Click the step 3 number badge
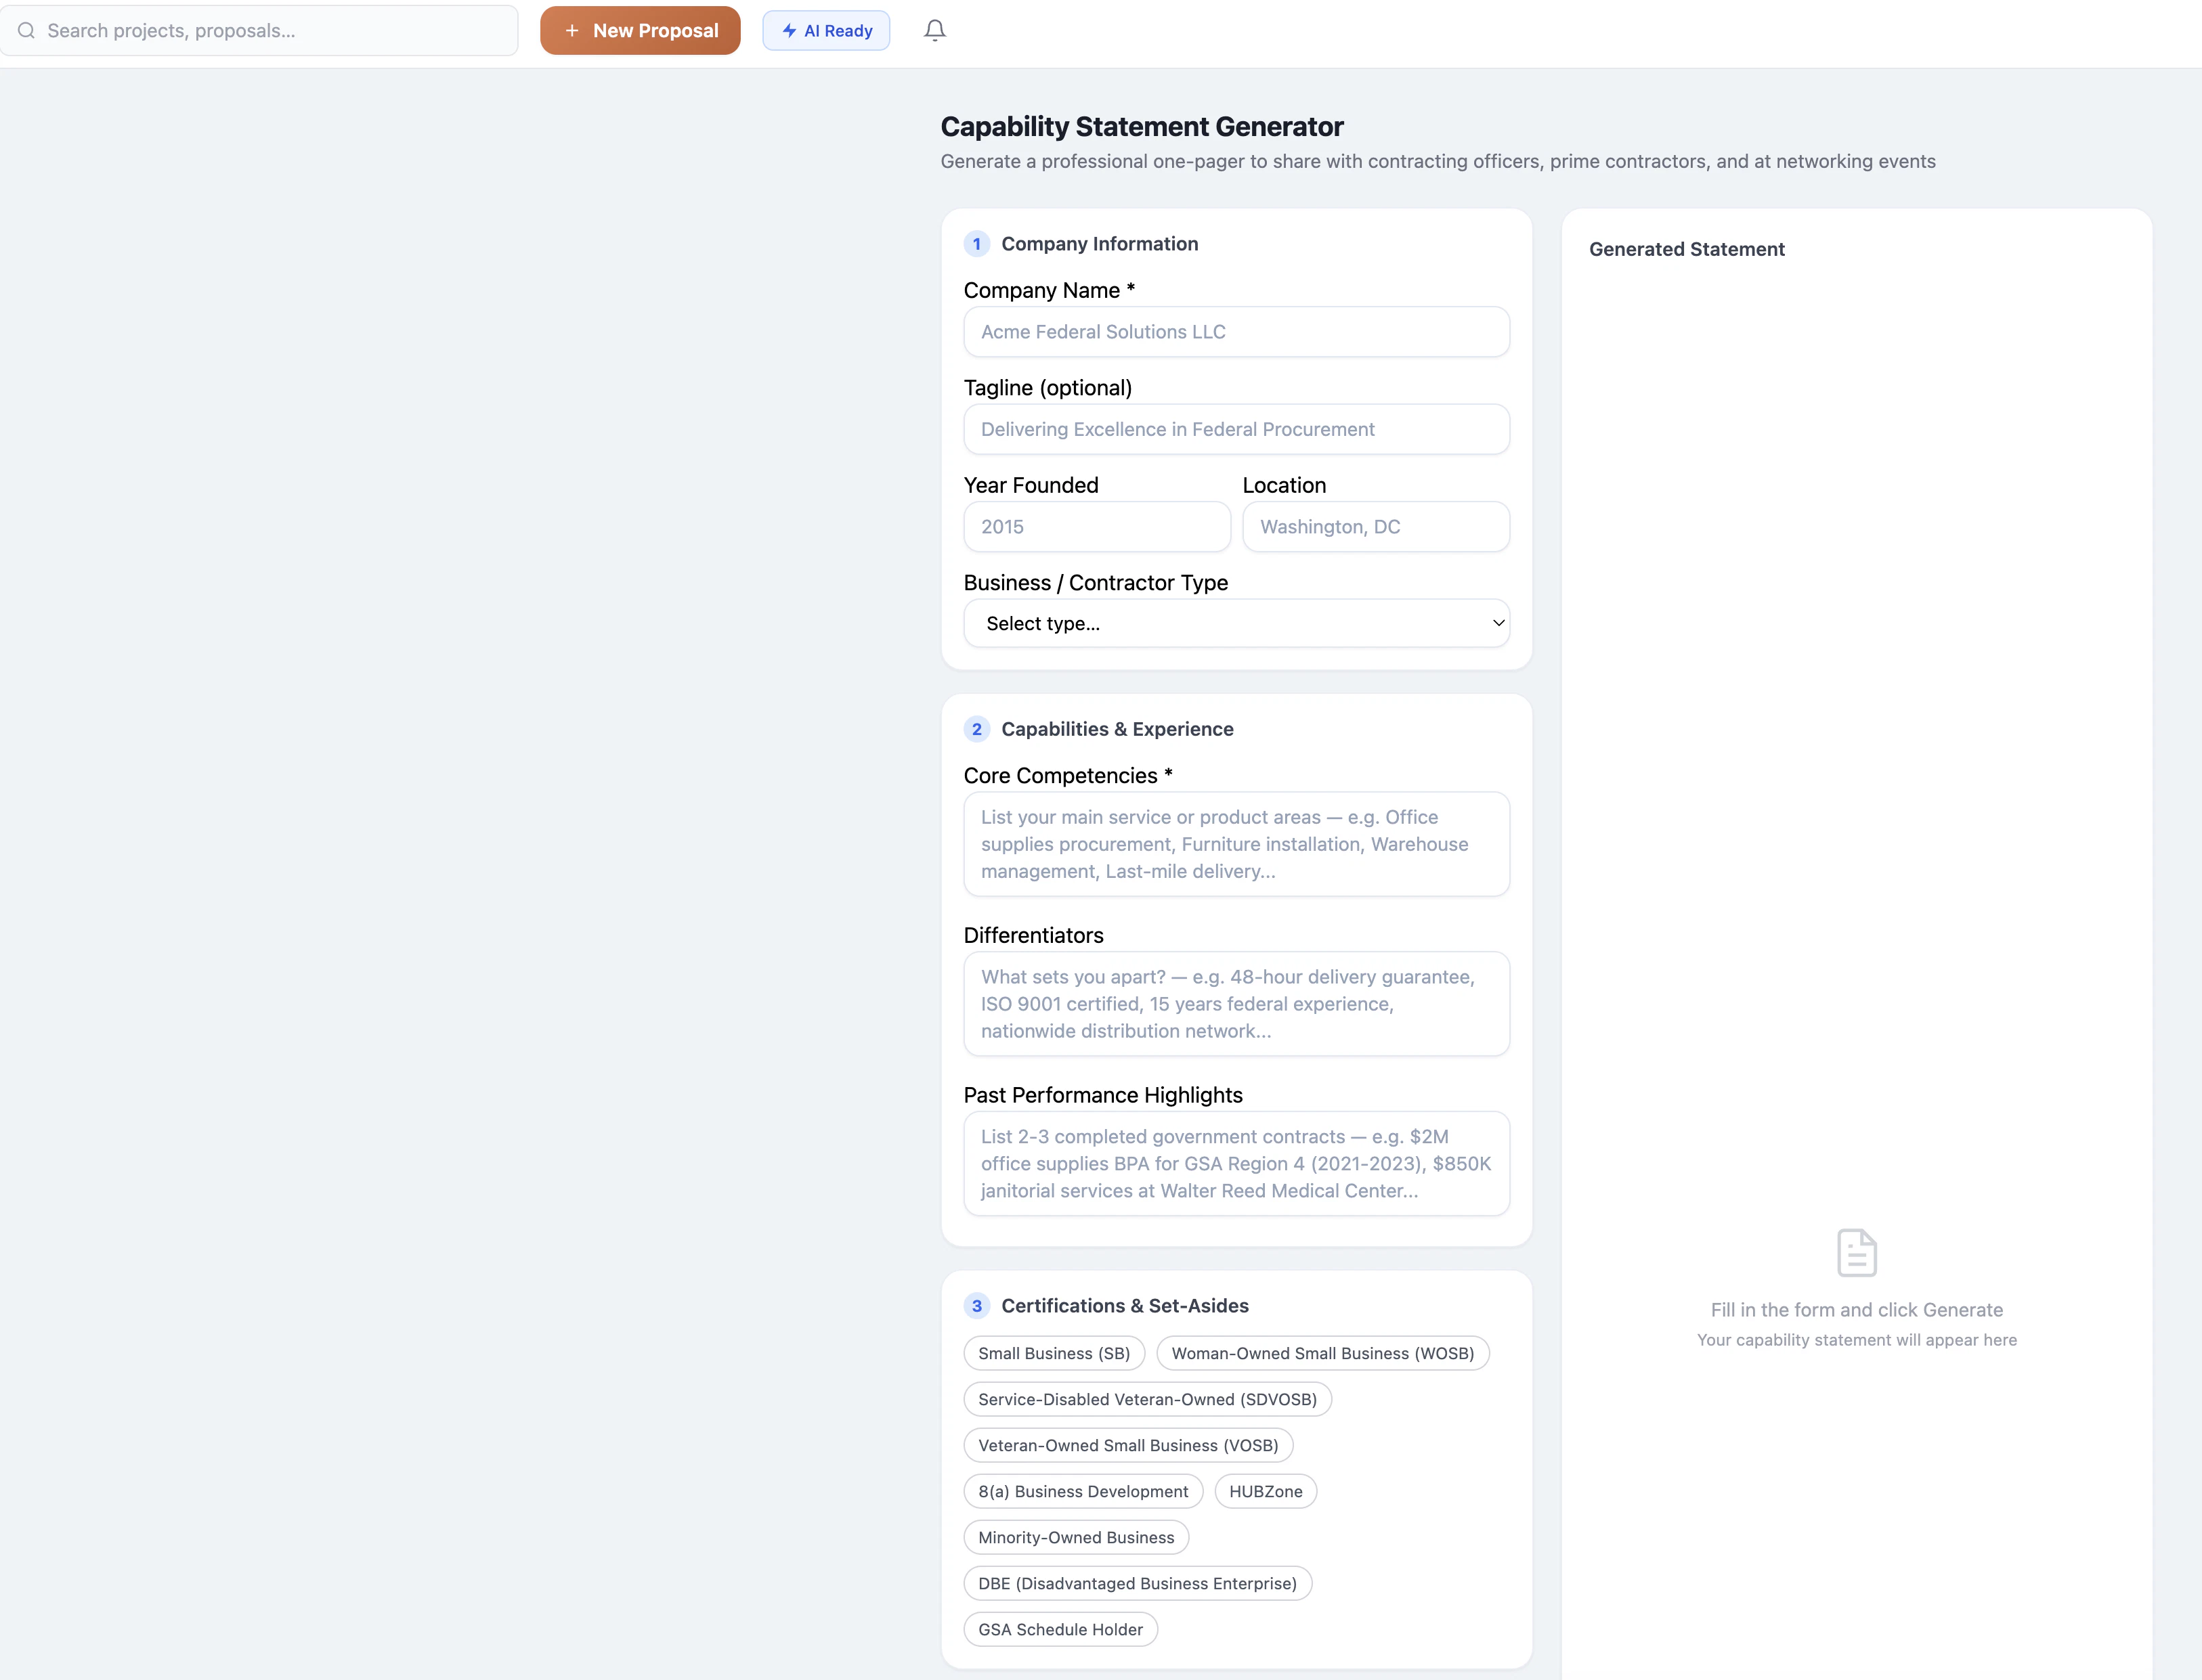Screen dimensions: 2202x1680 pos(976,1306)
